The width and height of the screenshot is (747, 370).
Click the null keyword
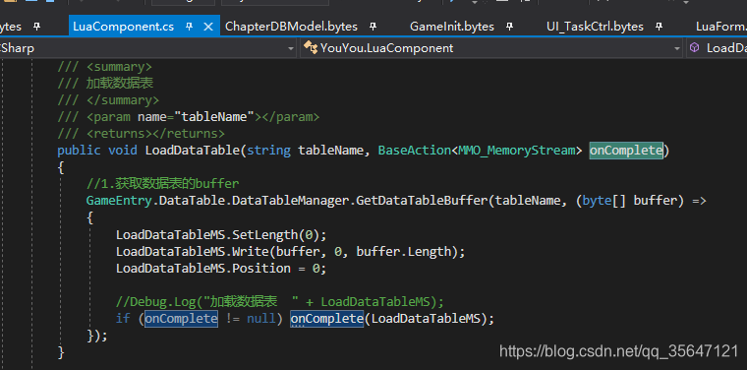pyautogui.click(x=261, y=318)
